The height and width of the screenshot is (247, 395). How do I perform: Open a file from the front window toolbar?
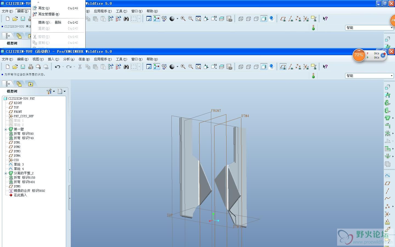[x=15, y=67]
